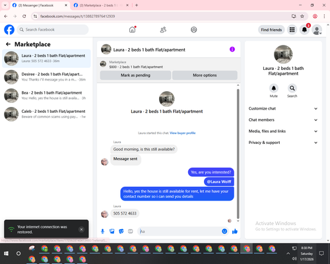Click the chat scroll-up arrow
The image size is (330, 264).
[238, 85]
